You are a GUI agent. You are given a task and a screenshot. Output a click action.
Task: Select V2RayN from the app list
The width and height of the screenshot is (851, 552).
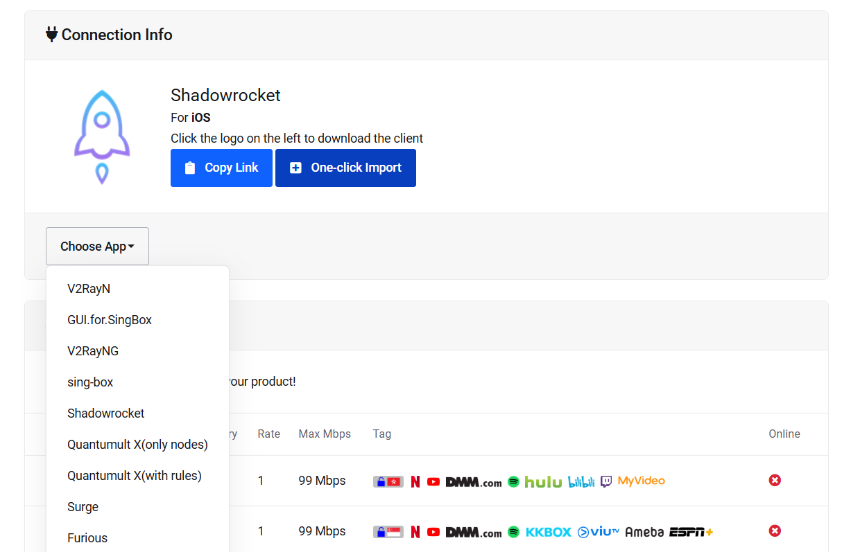89,289
